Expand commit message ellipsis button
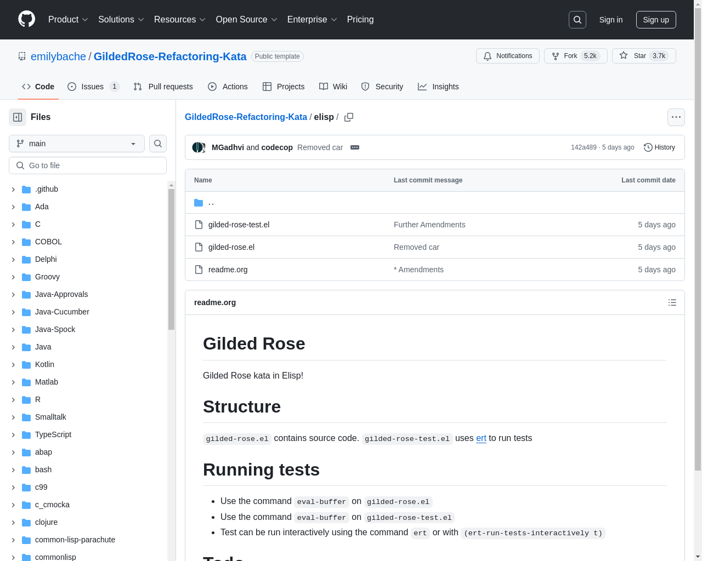702x561 pixels. coord(355,147)
